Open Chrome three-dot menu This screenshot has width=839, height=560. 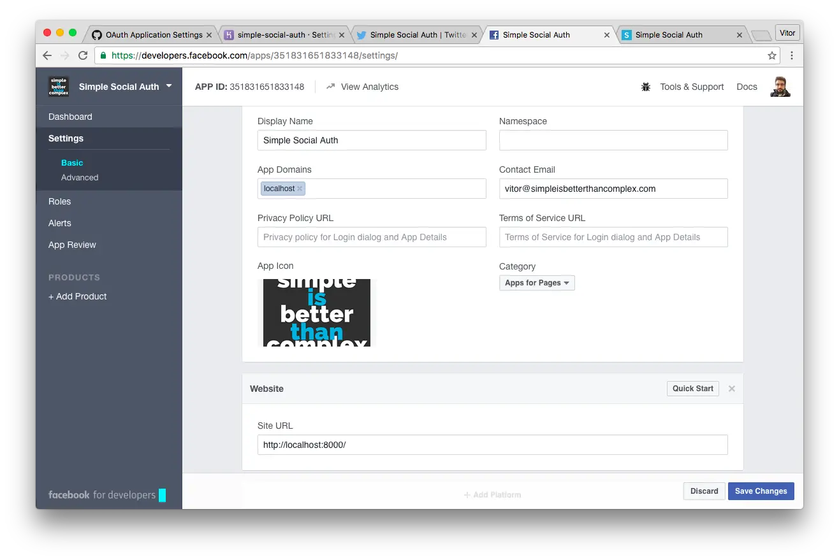coord(792,55)
